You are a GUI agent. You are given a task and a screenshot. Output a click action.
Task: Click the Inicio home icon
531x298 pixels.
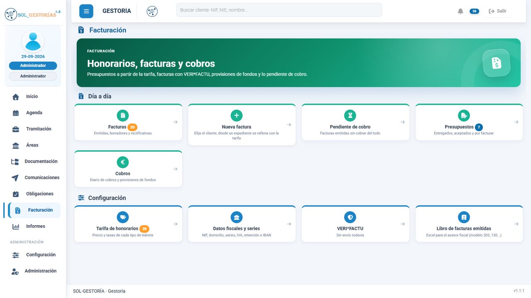[16, 97]
